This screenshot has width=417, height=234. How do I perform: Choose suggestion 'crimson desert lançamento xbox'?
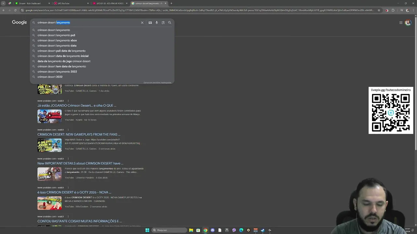point(57,40)
